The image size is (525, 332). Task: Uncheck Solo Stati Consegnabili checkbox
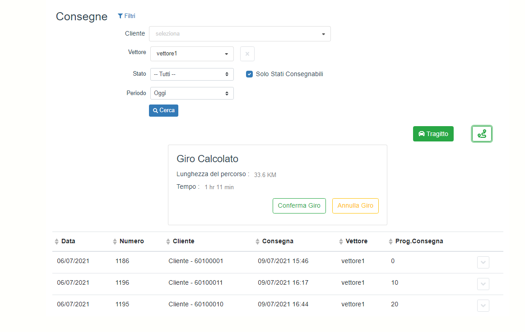pos(249,74)
